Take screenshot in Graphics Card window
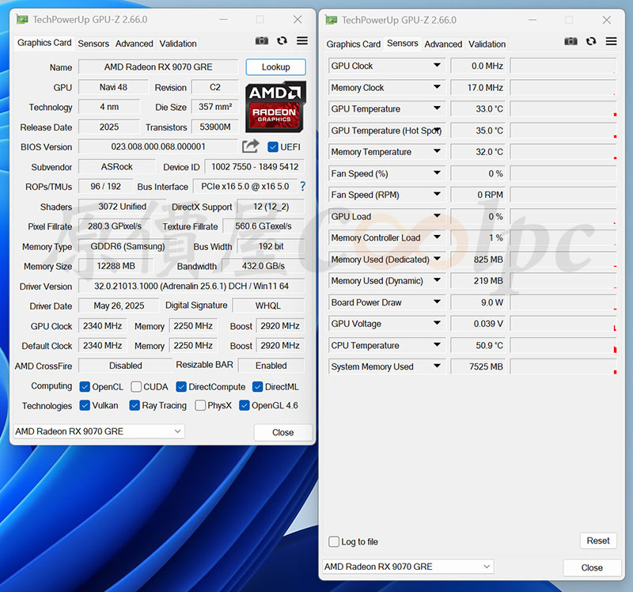This screenshot has width=633, height=592. [x=262, y=41]
